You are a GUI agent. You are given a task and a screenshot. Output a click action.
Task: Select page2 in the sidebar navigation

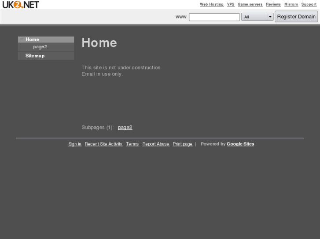tap(40, 47)
